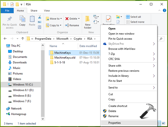Select Restore previous versions menu entry
This screenshot has height=127, width=168.
123,71
